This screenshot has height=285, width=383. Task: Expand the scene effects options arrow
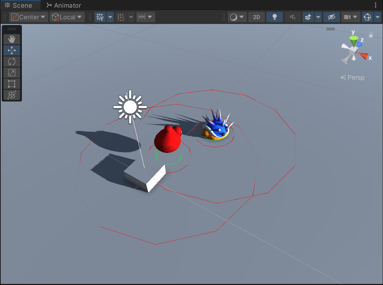coord(318,17)
